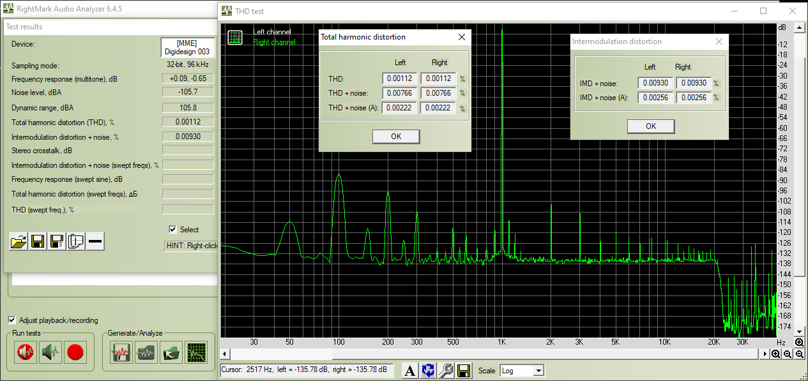The image size is (808, 381).
Task: Load results from folder arrow icon
Action: click(171, 352)
